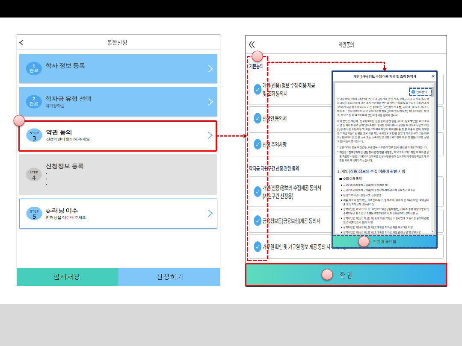Image resolution: width=462 pixels, height=346 pixels.
Task: Check the 전체동의 box in the popup
Action: (413, 92)
